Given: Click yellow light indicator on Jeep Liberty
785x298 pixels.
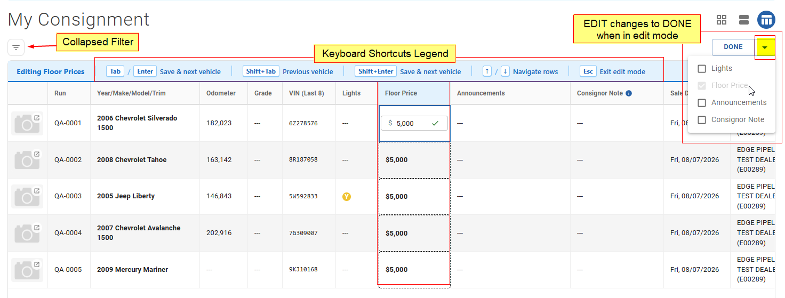Looking at the screenshot, I should click(x=347, y=197).
